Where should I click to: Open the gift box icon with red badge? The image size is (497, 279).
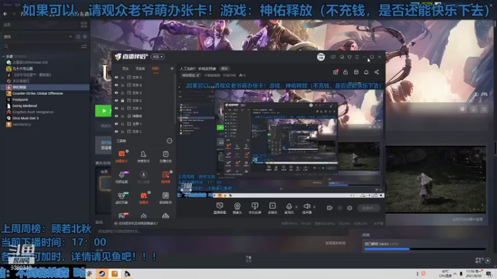coord(335,72)
